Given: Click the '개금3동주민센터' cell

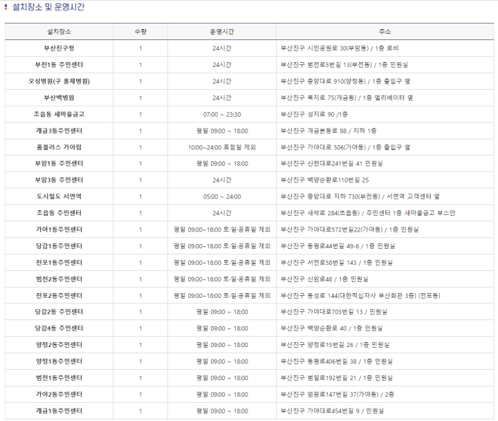Looking at the screenshot, I should click(x=59, y=131).
